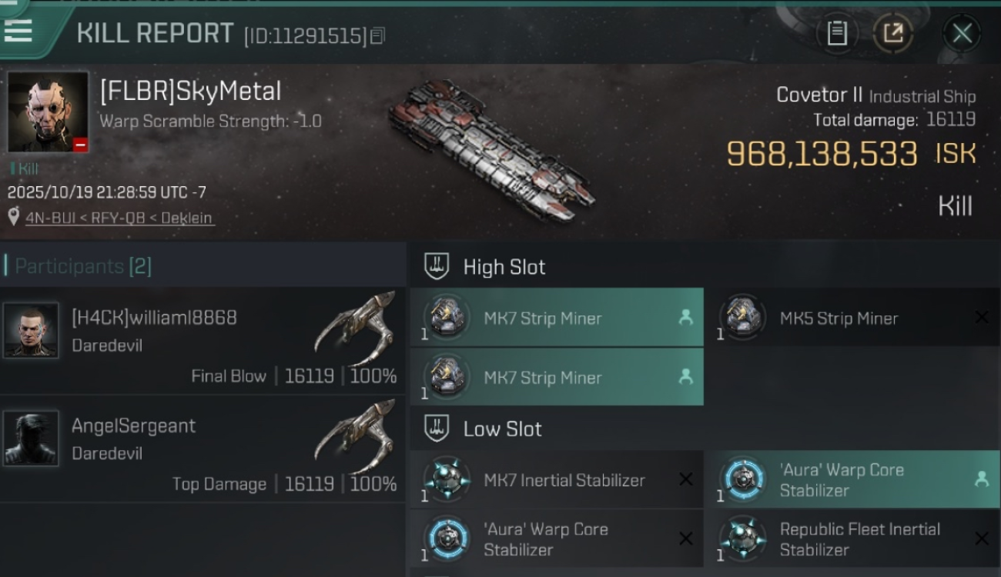Open the kill report clipboard icon
The image size is (1001, 577).
click(x=837, y=33)
